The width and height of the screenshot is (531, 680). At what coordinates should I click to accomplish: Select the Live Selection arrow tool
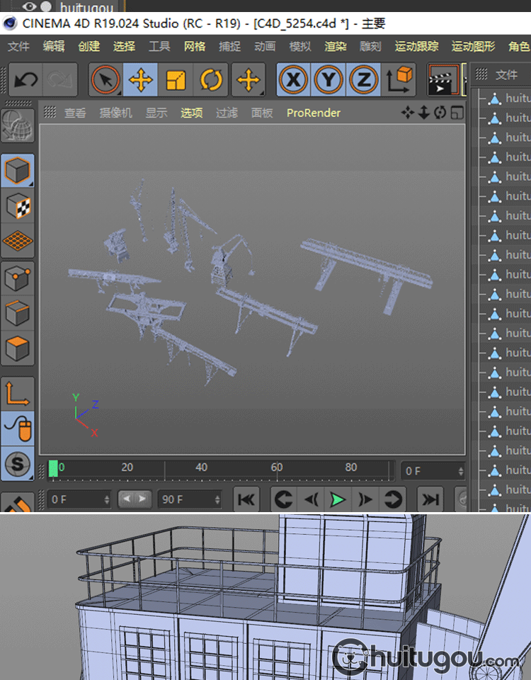106,80
